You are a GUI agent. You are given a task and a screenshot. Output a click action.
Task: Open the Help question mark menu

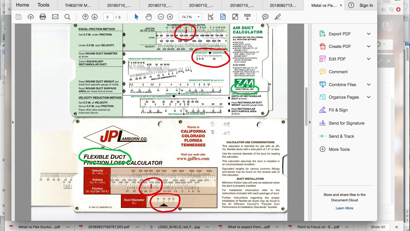(x=351, y=5)
